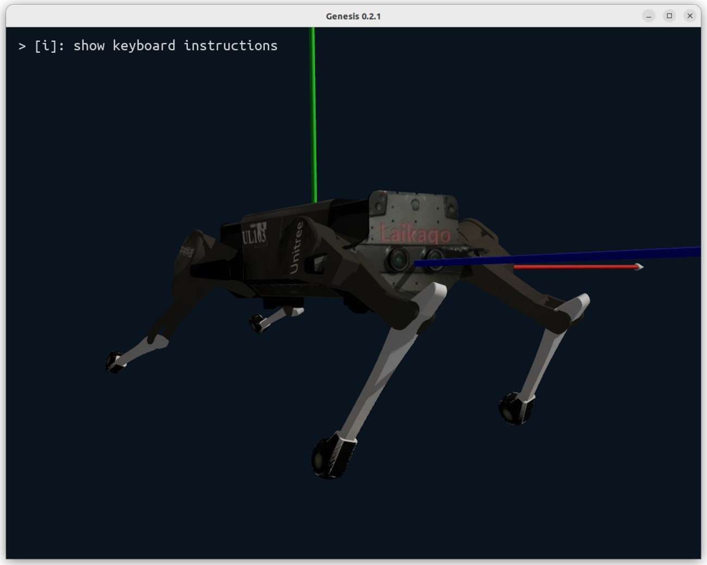Viewport: 707px width, 565px height.
Task: Minimize the Genesis 0.2.1 window
Action: tap(649, 16)
